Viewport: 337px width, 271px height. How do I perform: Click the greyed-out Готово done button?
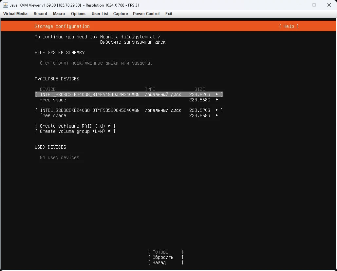point(165,252)
